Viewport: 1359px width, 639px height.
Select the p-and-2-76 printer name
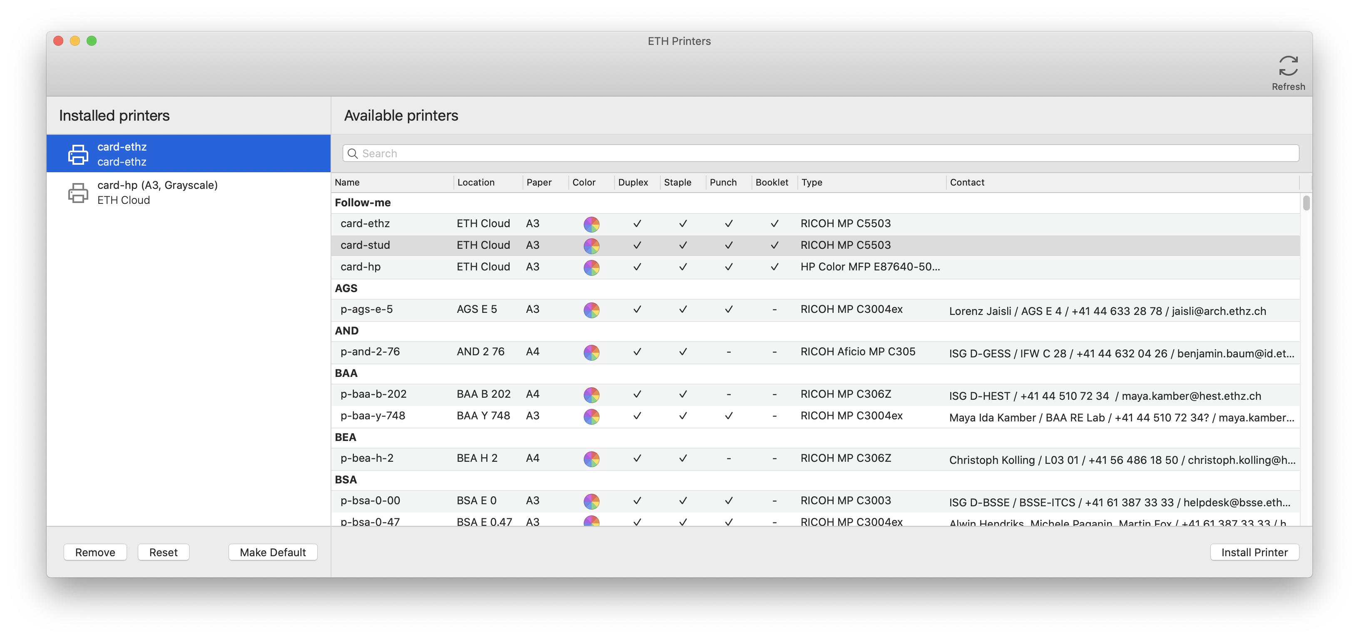tap(370, 352)
